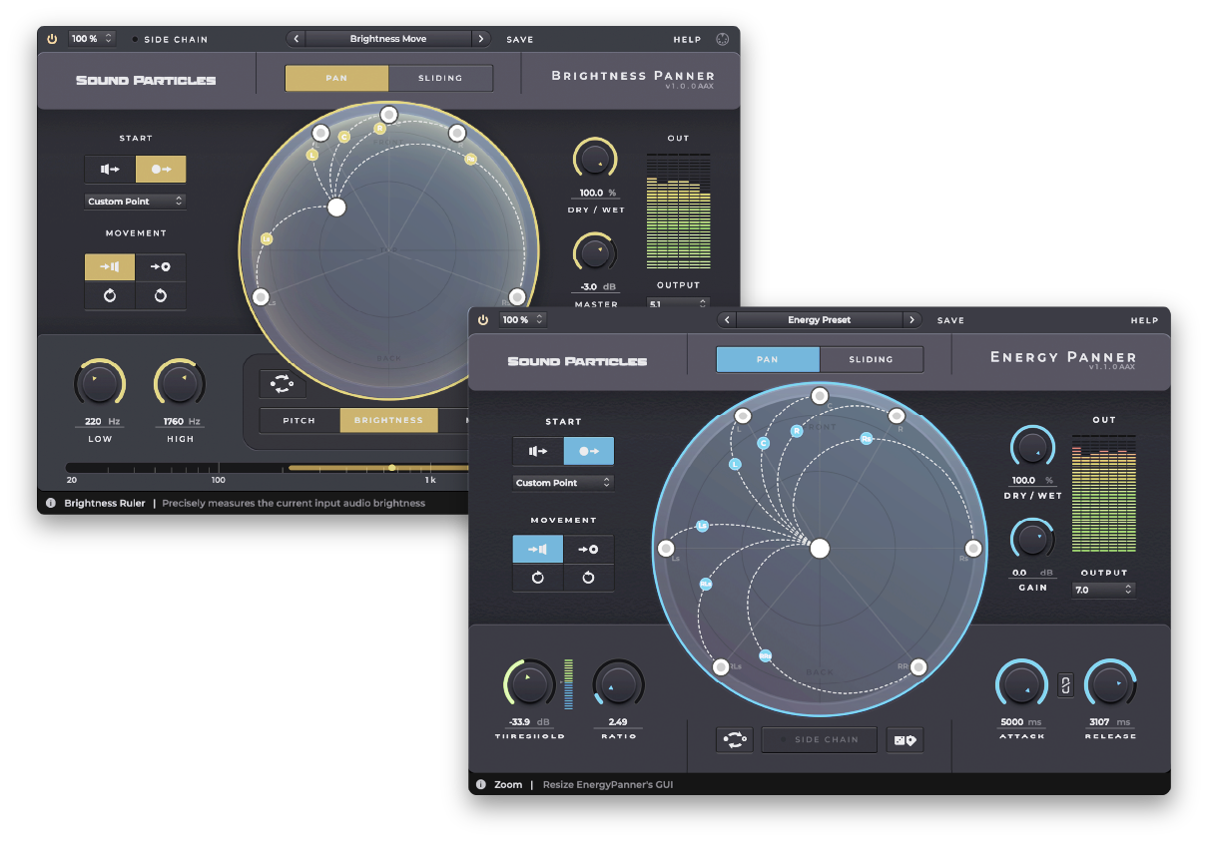Open the Custom Point dropdown in Energy Panner
Viewport: 1208px width, 842px height.
[563, 483]
